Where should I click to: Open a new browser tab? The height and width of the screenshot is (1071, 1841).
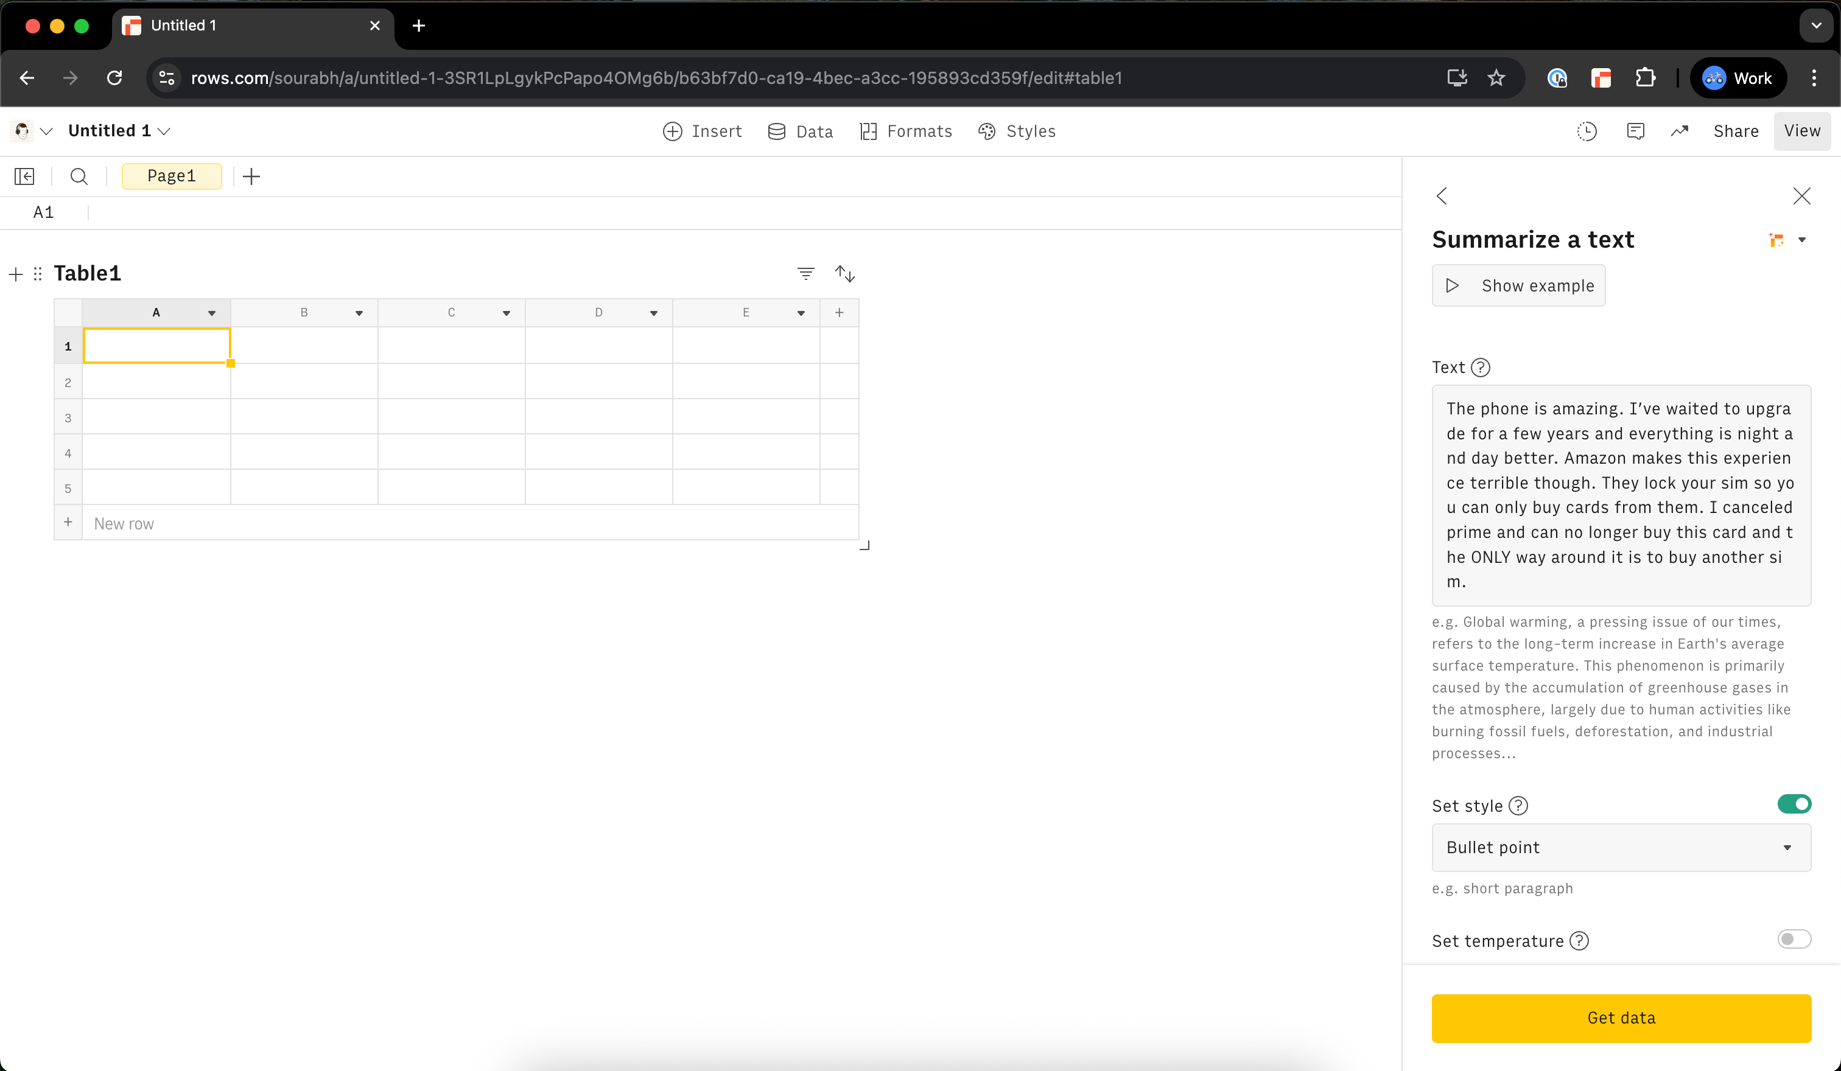[x=419, y=26]
